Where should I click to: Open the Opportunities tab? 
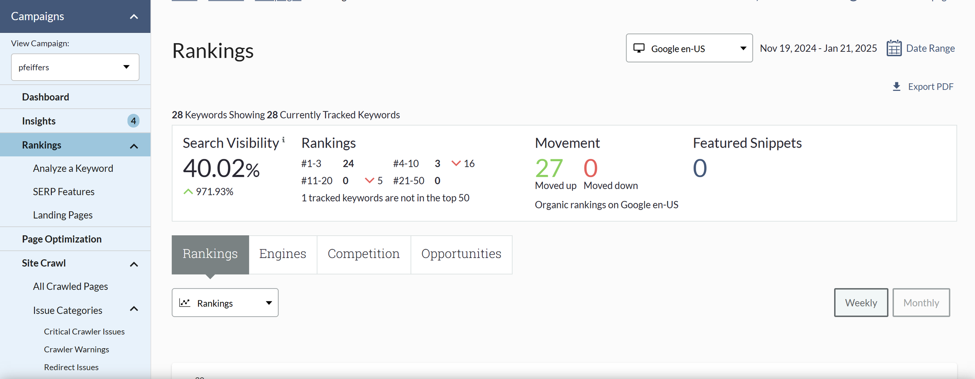(x=461, y=254)
